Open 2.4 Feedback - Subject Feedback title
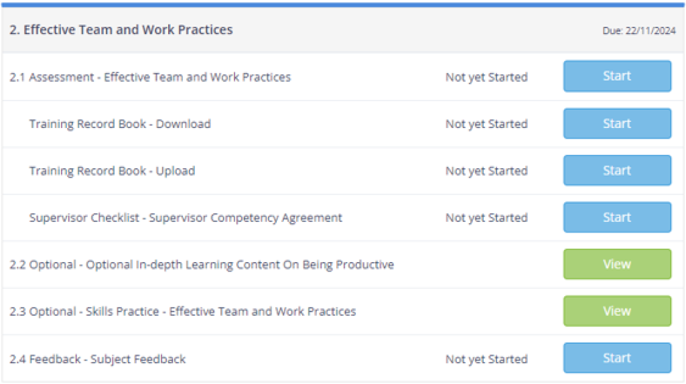 [x=98, y=359]
